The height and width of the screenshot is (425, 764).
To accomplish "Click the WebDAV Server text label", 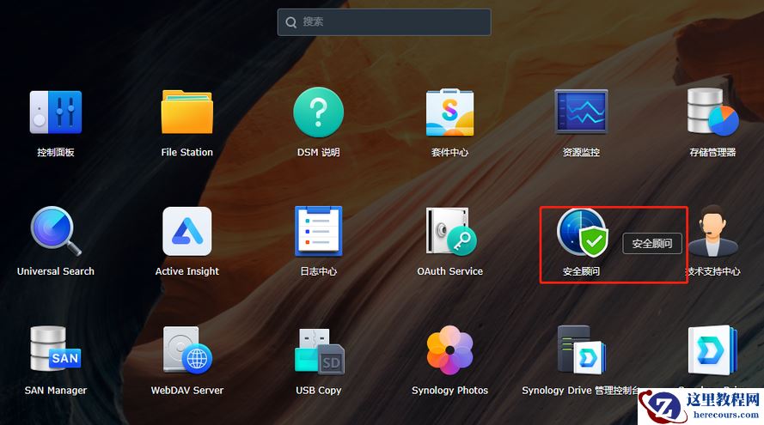I will [x=187, y=391].
